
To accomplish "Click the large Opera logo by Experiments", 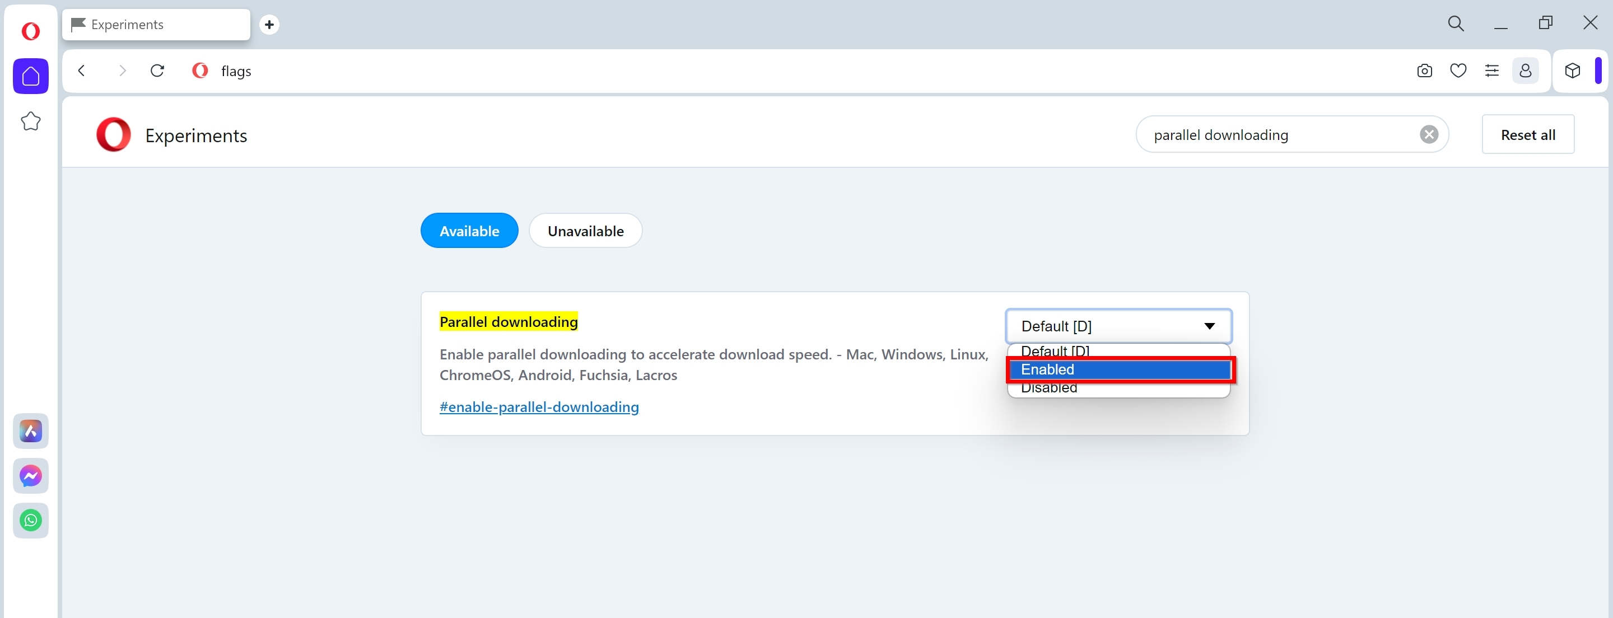I will pos(113,134).
